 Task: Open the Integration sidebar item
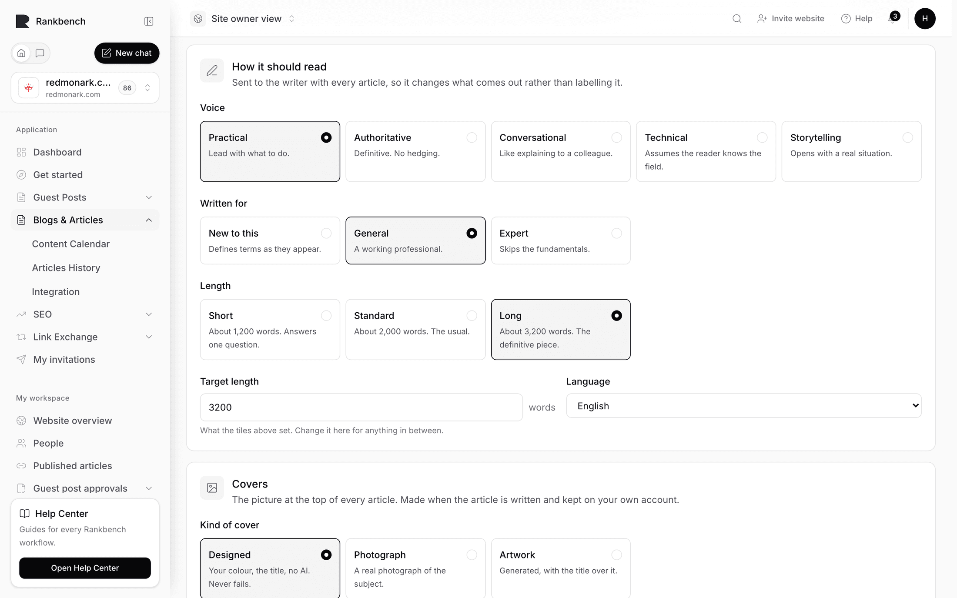(x=56, y=292)
